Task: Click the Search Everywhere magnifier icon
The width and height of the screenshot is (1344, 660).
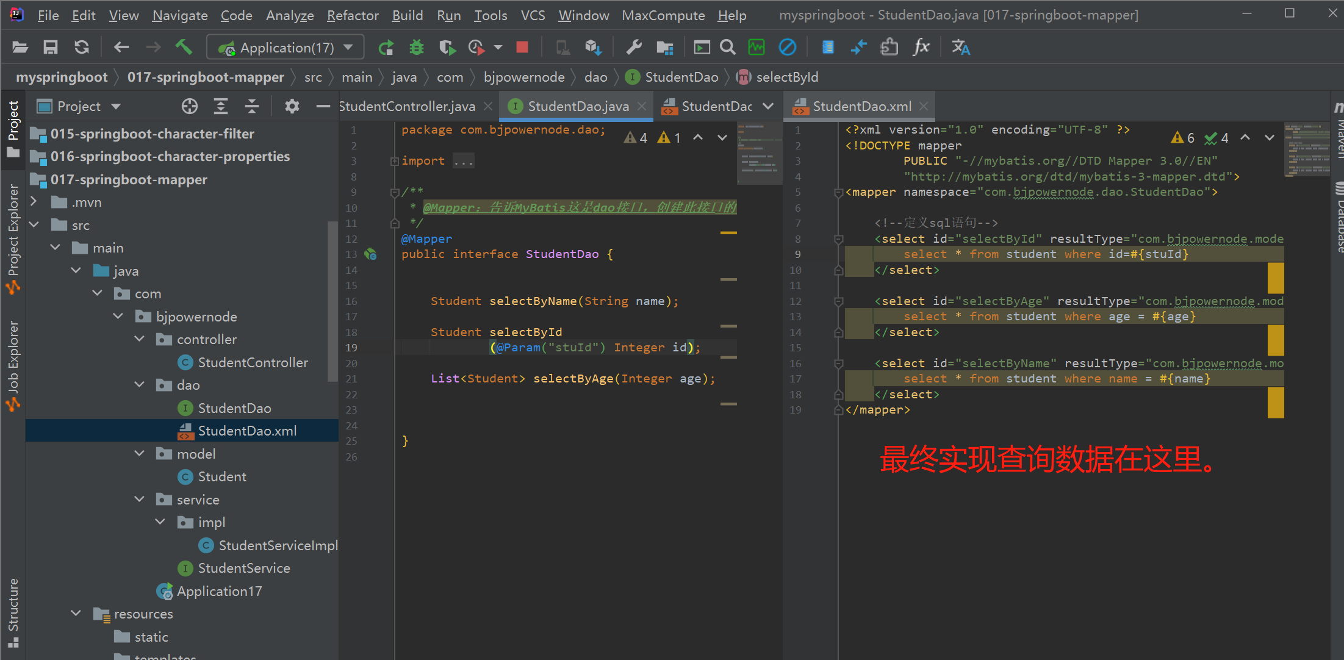Action: pyautogui.click(x=727, y=48)
